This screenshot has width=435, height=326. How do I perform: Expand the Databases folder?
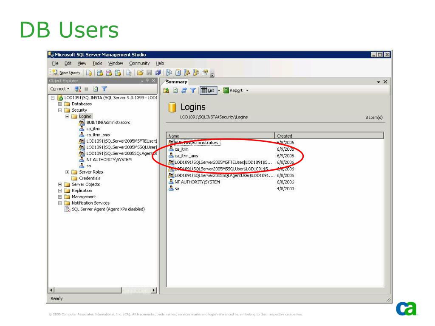60,104
